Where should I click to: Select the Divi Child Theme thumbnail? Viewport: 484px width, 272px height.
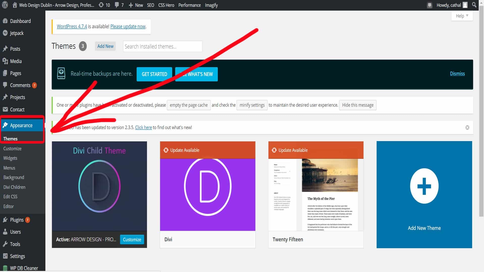click(x=99, y=186)
